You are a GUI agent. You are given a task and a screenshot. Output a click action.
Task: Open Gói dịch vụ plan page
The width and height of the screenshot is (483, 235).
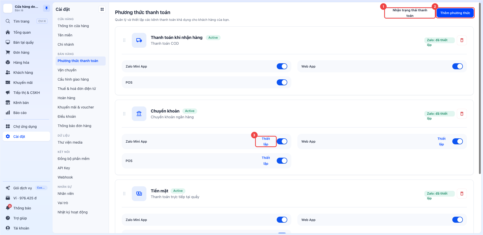pos(26,188)
